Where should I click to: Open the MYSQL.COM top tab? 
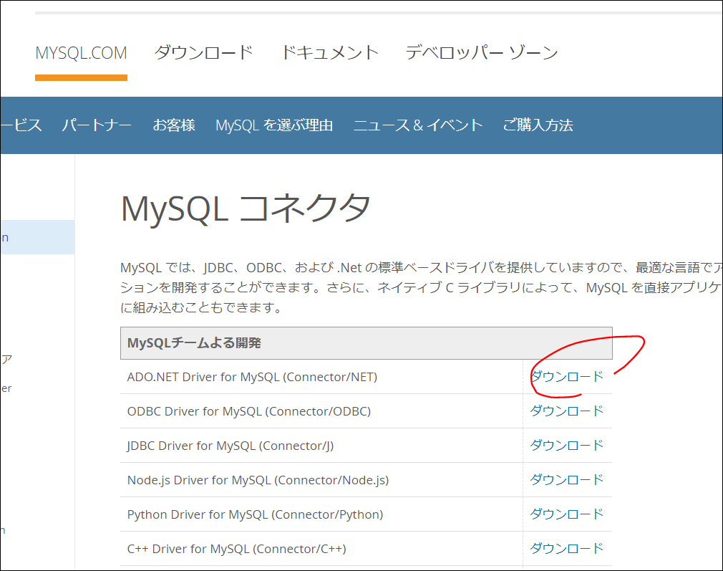tap(81, 53)
